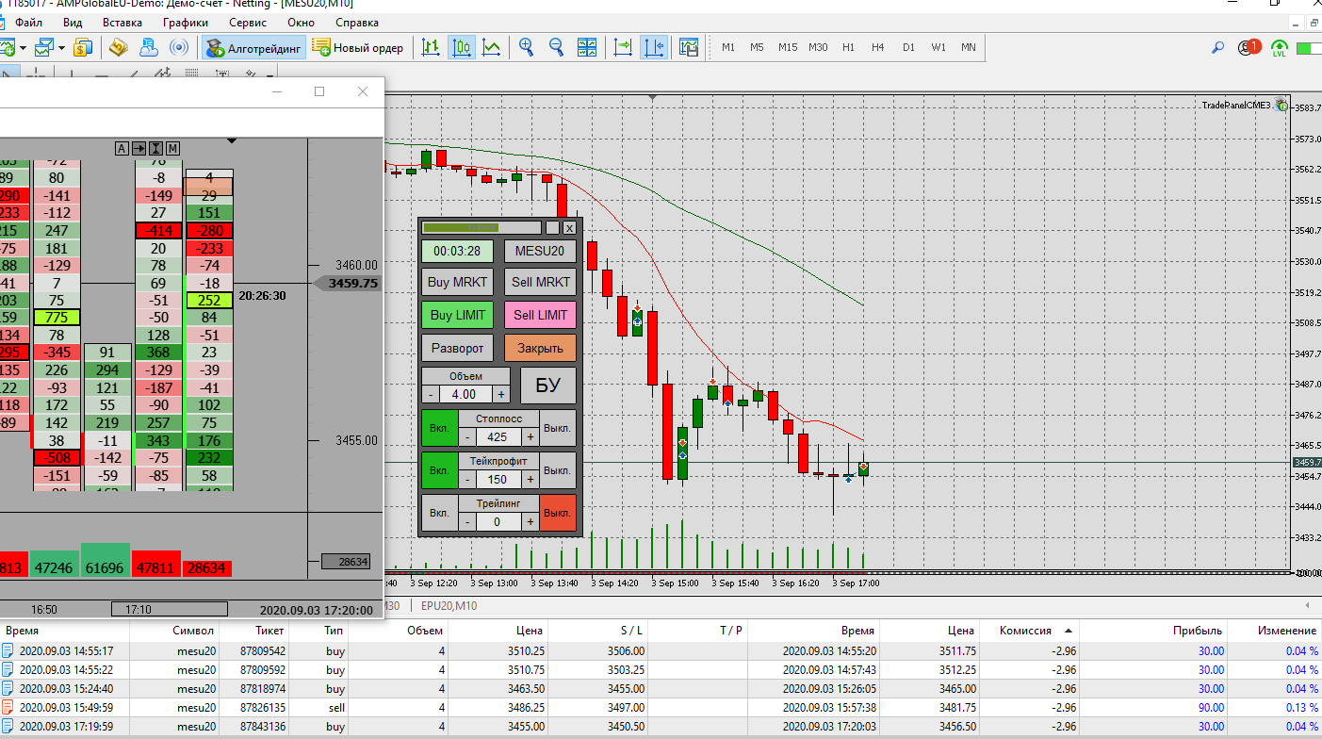
Task: Open the VPS cloud hosting icon
Action: pyautogui.click(x=148, y=47)
